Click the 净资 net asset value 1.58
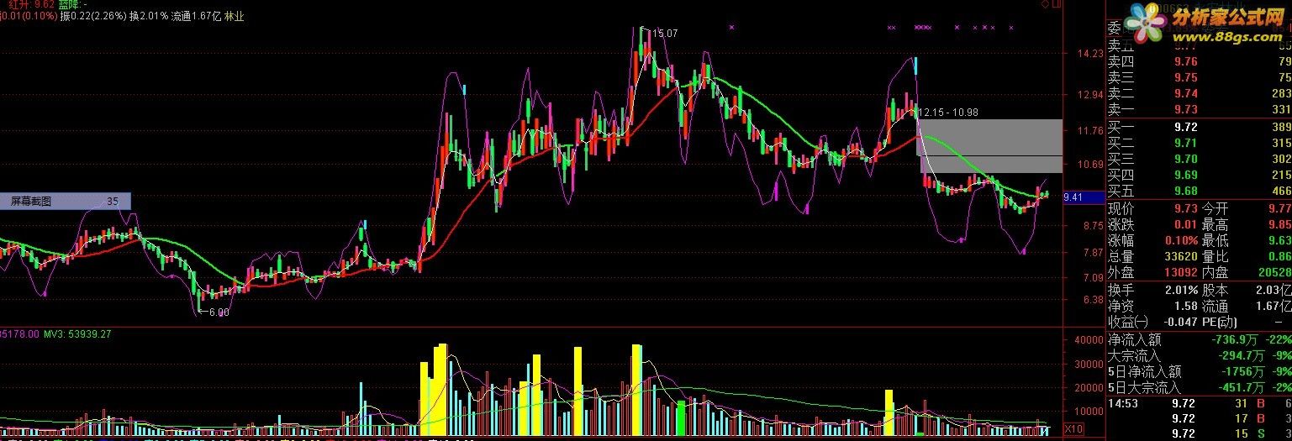The width and height of the screenshot is (1292, 441). coord(1185,306)
